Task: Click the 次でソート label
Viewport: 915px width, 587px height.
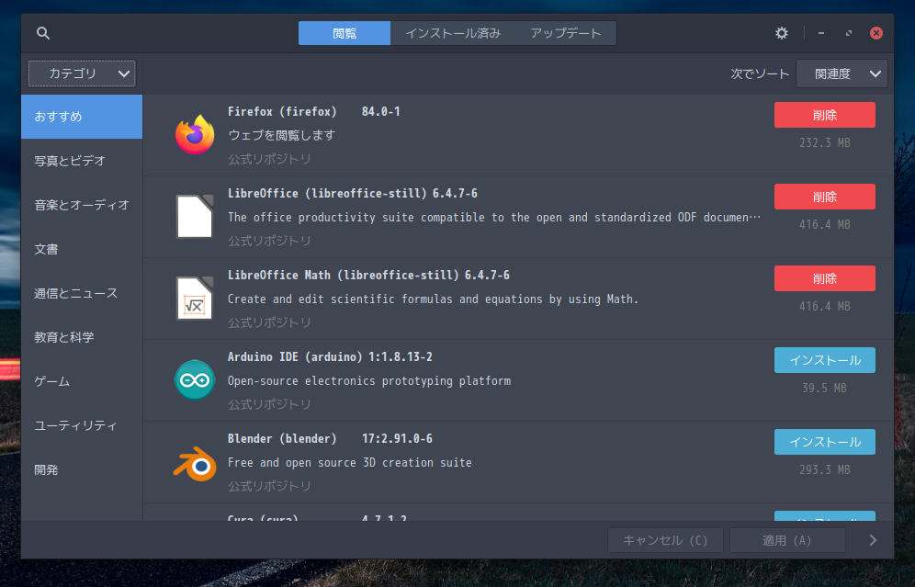Action: [x=760, y=74]
